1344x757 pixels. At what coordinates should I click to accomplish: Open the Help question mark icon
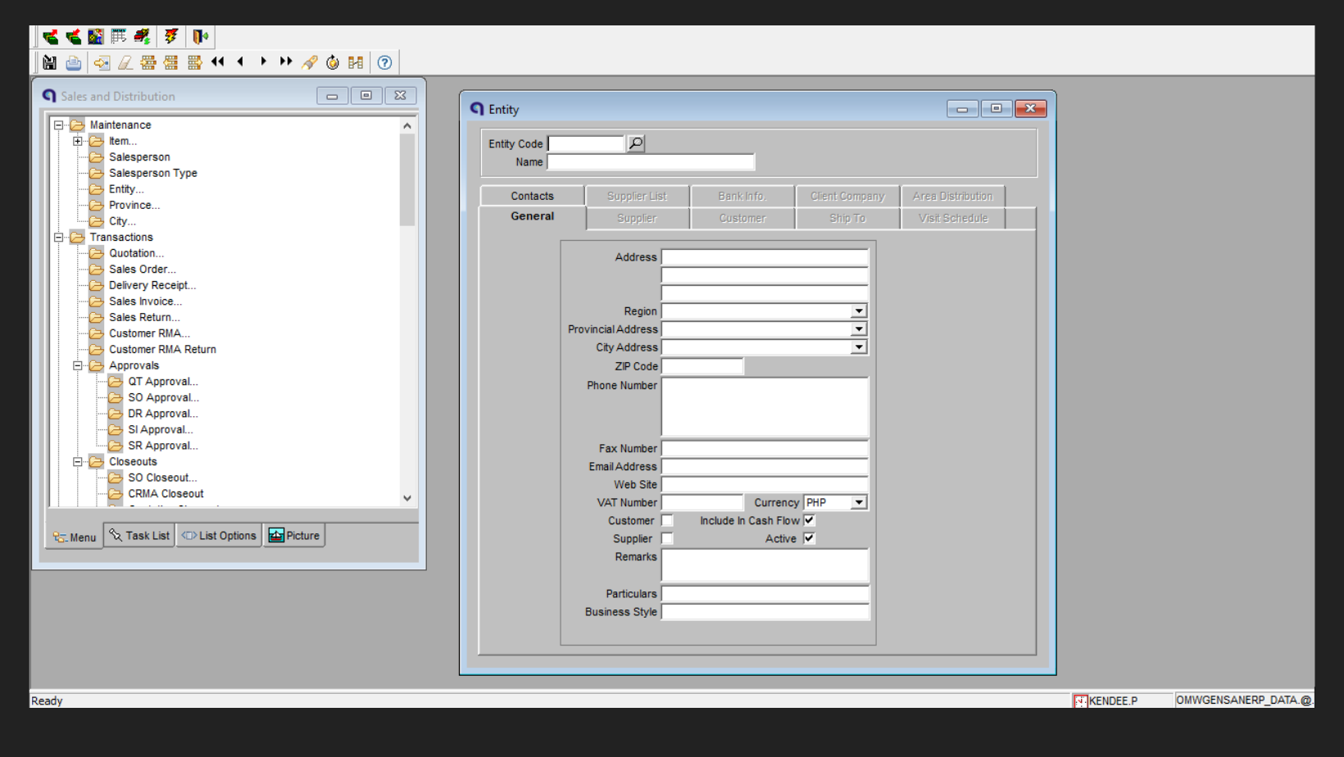[x=384, y=62]
